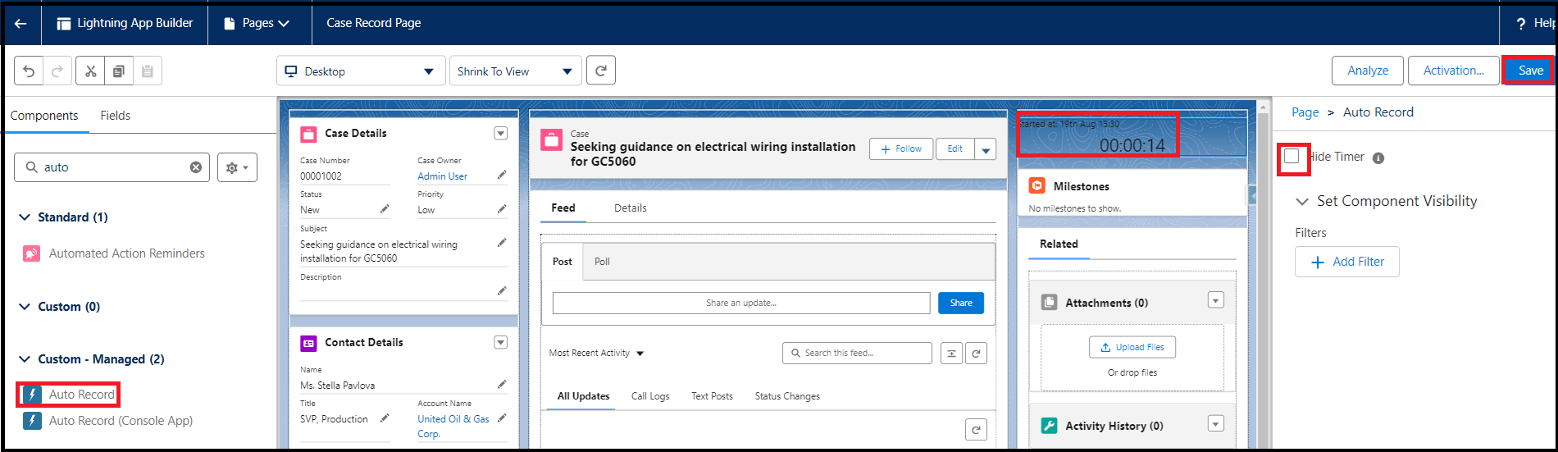Click the component search field
1558x452 pixels.
pos(112,167)
